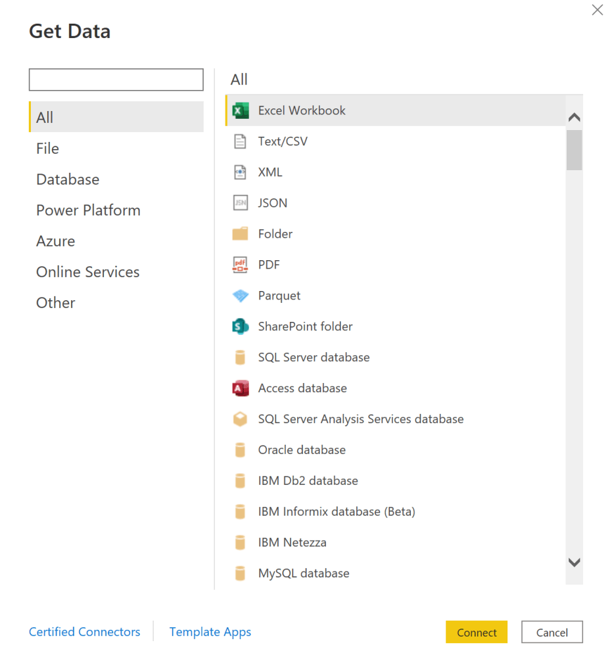
Task: Open the Template Apps link
Action: click(210, 632)
